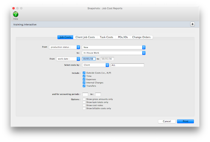The height and width of the screenshot is (142, 210).
Task: Expand the work date dropdown
Action: click(x=68, y=59)
